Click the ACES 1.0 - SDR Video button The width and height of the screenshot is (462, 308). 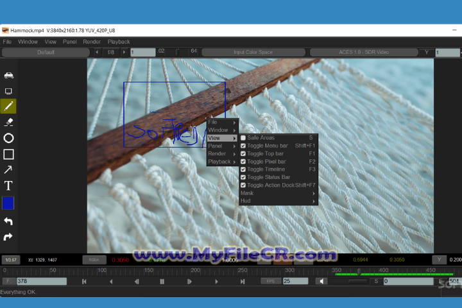[363, 52]
